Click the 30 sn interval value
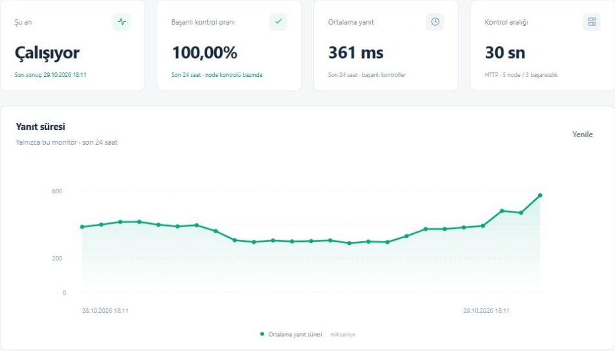 point(505,53)
